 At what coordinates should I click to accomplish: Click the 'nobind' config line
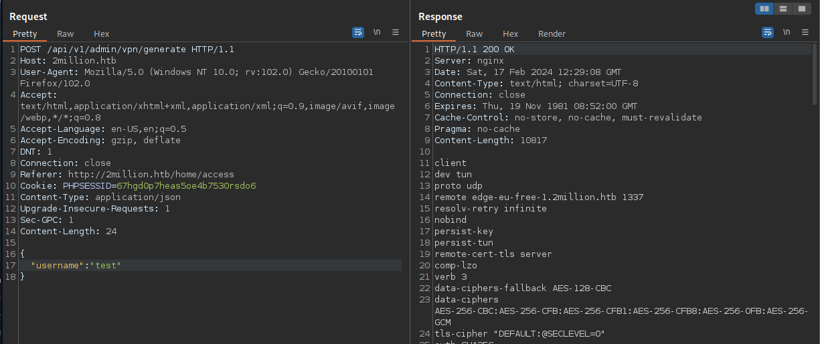click(450, 220)
